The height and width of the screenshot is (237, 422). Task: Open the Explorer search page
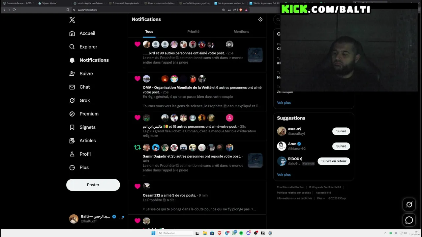[x=83, y=47]
